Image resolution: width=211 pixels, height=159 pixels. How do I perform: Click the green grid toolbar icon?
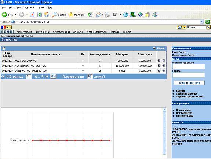click(x=133, y=15)
